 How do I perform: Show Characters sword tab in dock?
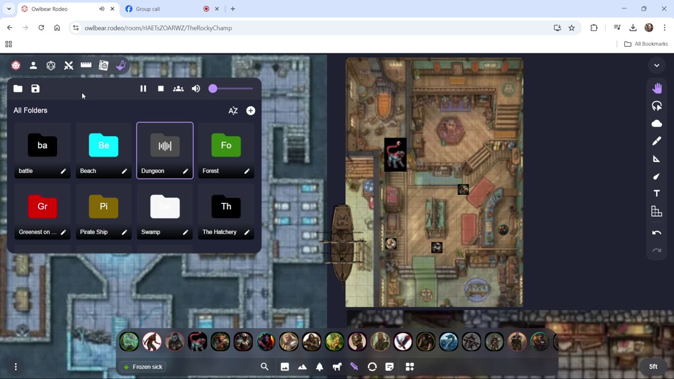[x=354, y=367]
